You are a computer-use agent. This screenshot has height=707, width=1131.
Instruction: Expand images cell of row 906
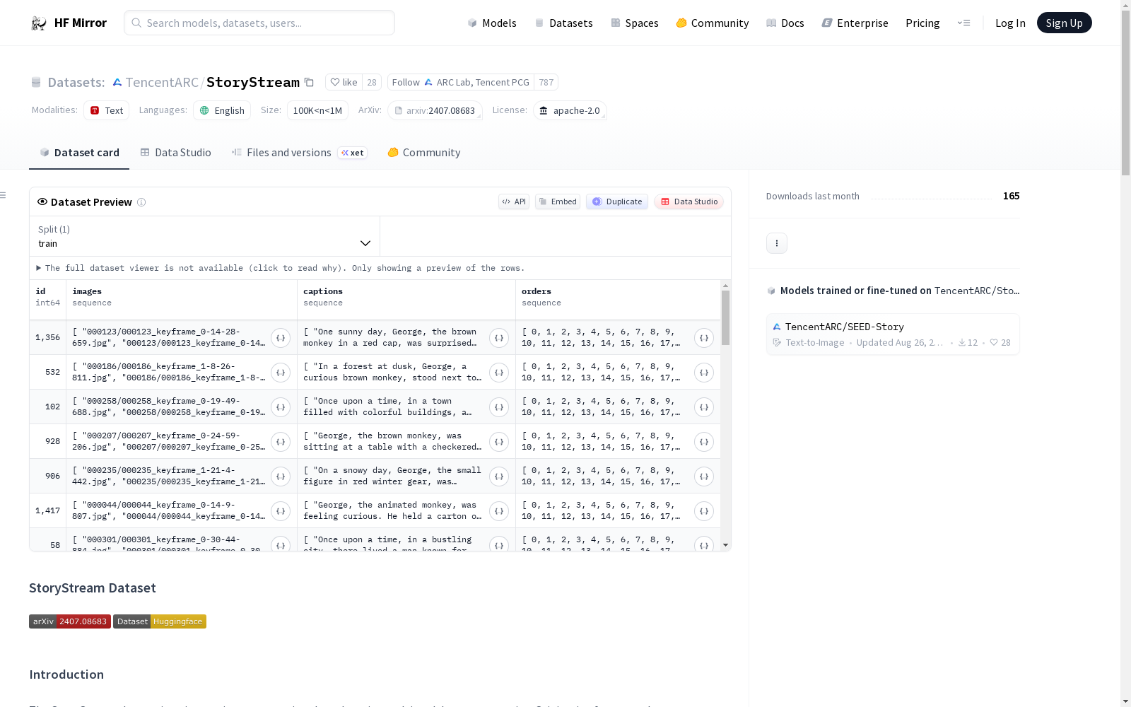coord(281,477)
